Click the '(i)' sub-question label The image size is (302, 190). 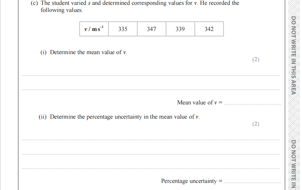[x=44, y=52]
